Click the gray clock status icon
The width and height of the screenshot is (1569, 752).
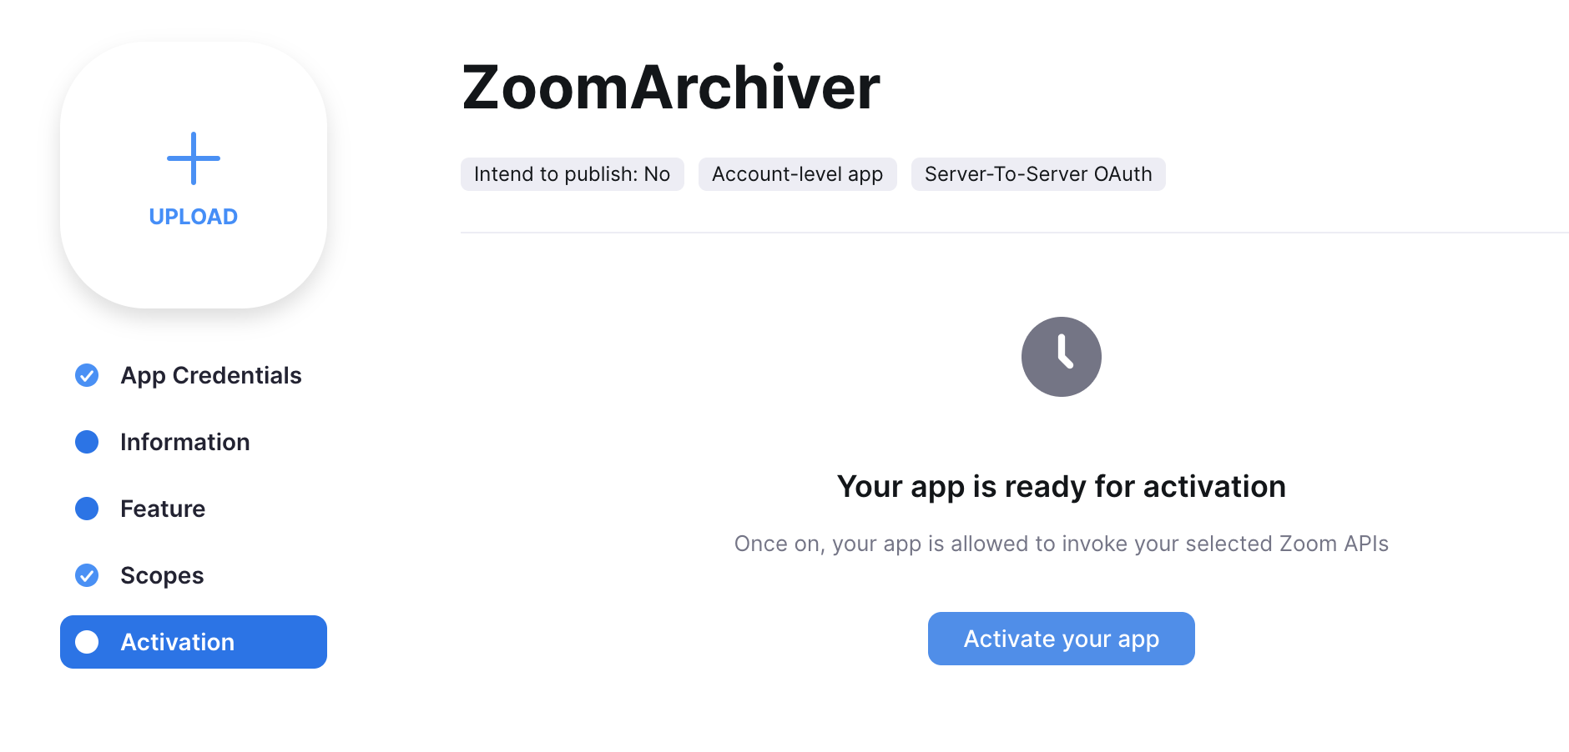(x=1062, y=357)
